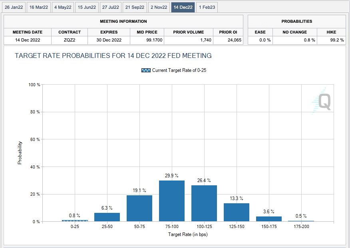The height and width of the screenshot is (248, 350).
Task: Click the 25-50 bar showing 6.3%
Action: (x=107, y=217)
